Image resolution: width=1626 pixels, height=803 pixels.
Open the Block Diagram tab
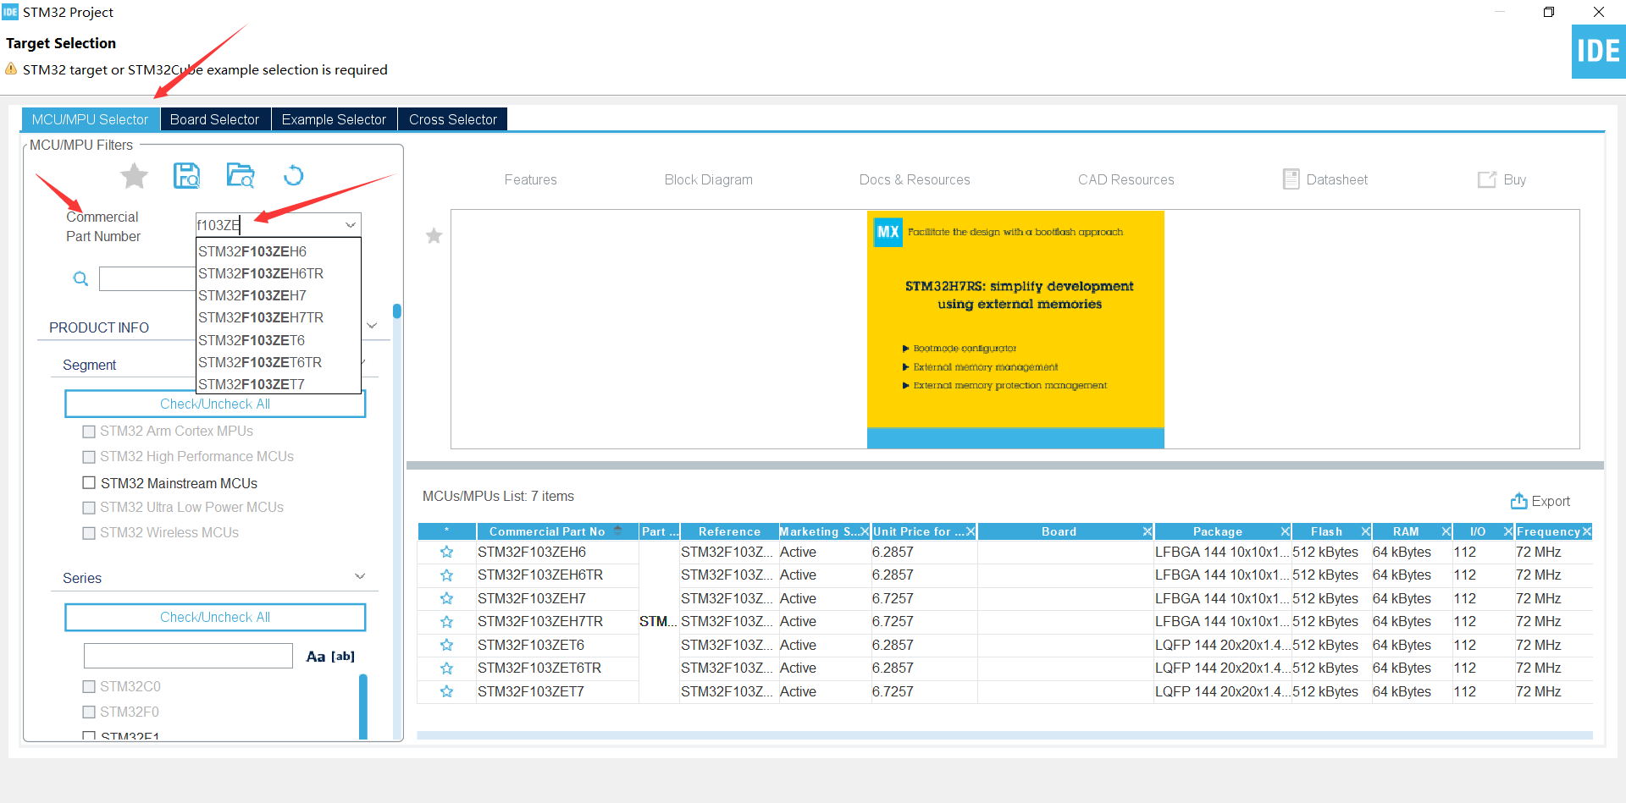[x=709, y=179]
